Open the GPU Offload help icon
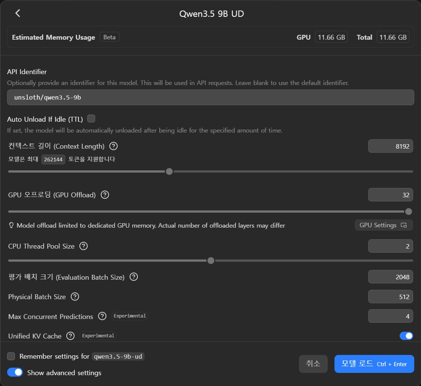The width and height of the screenshot is (421, 386). click(105, 195)
